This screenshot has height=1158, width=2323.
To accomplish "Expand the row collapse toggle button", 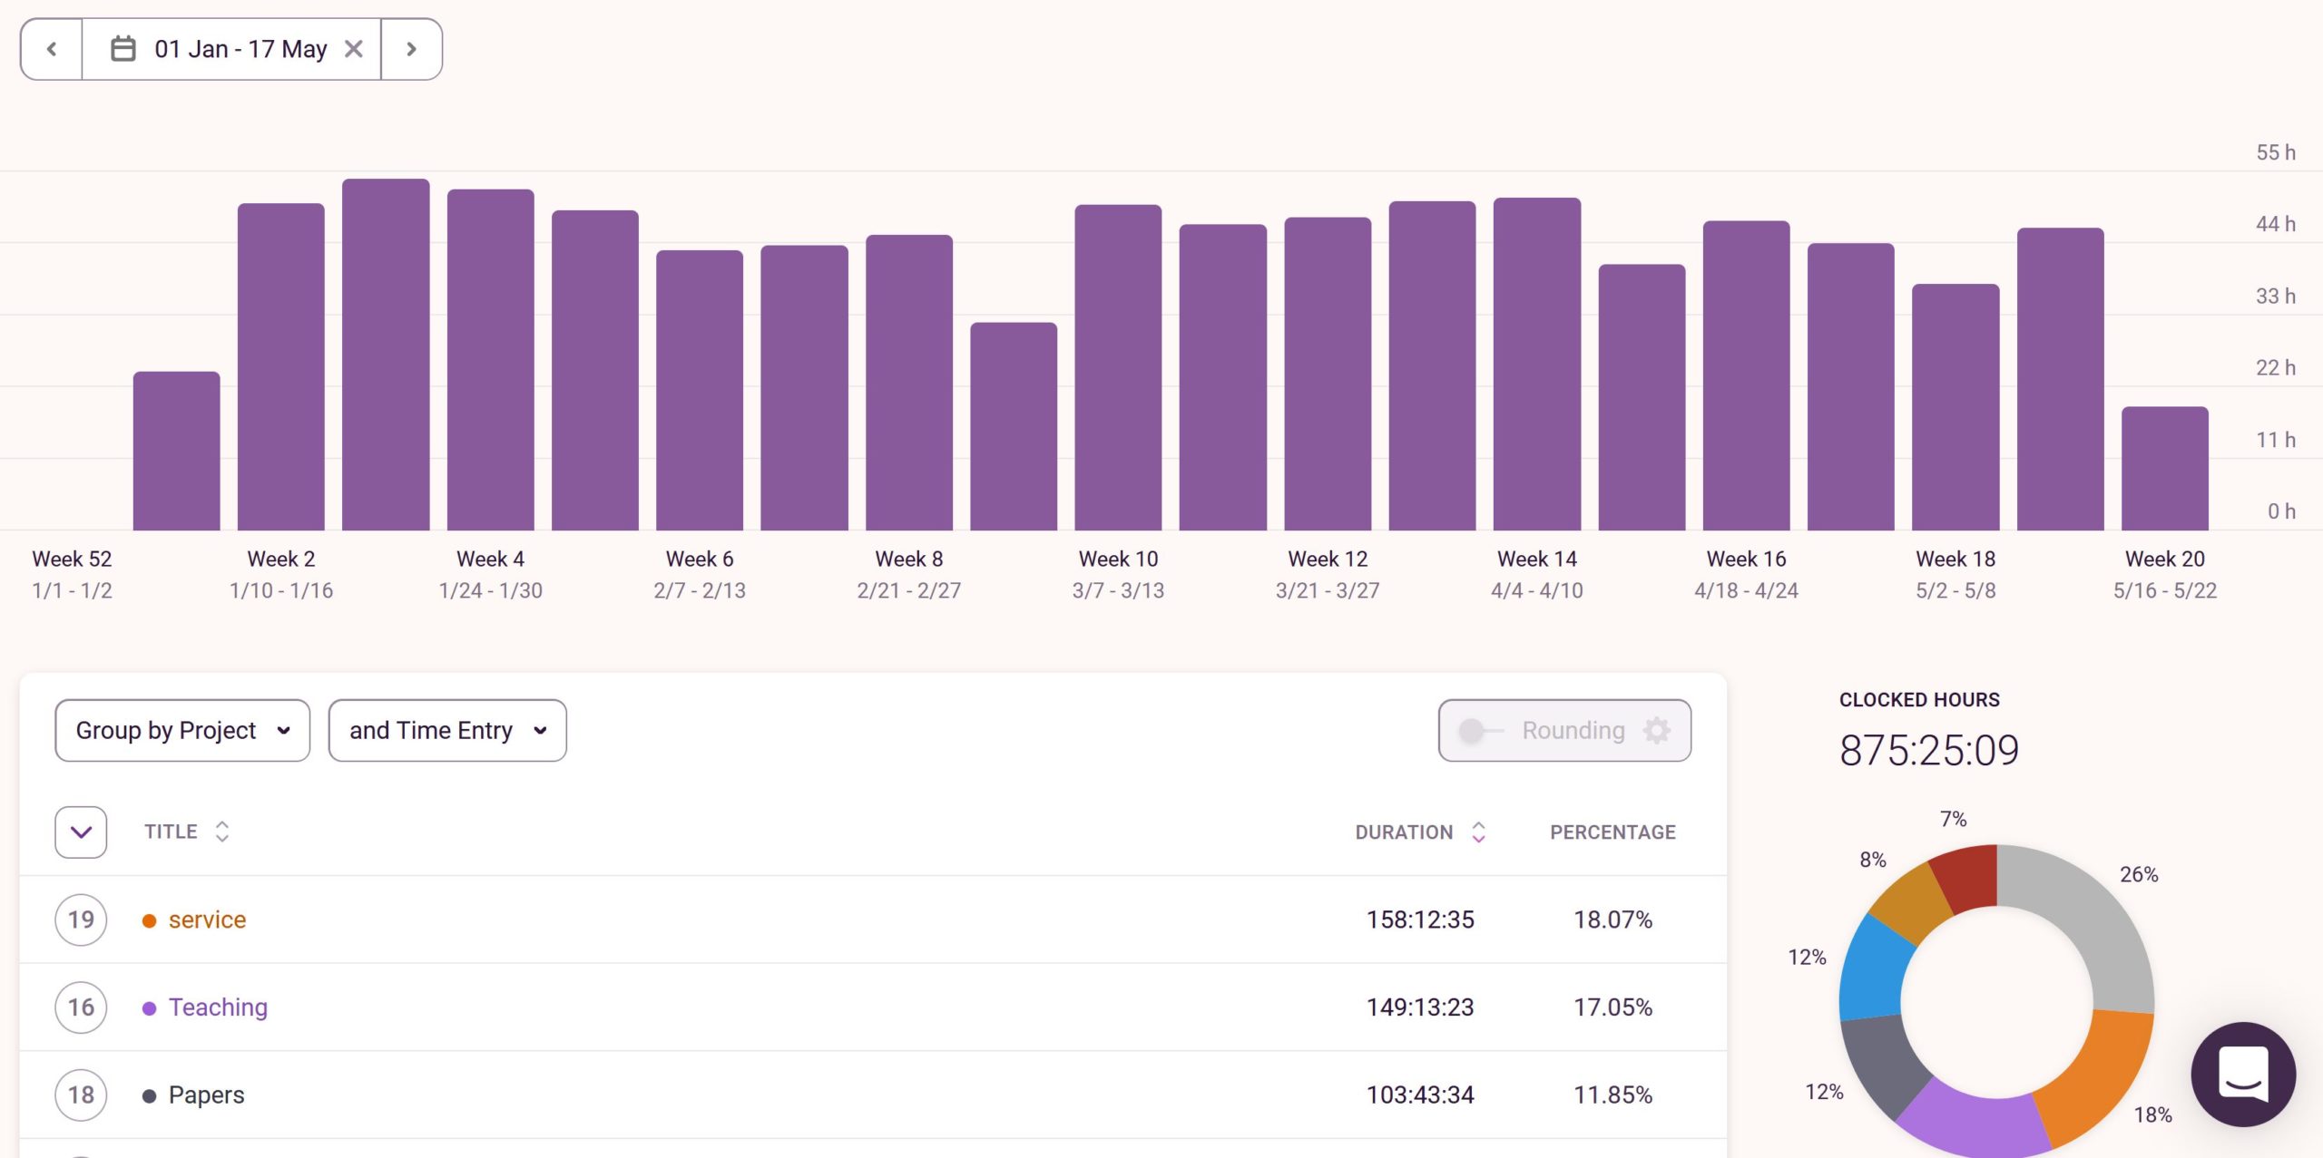I will (x=82, y=832).
